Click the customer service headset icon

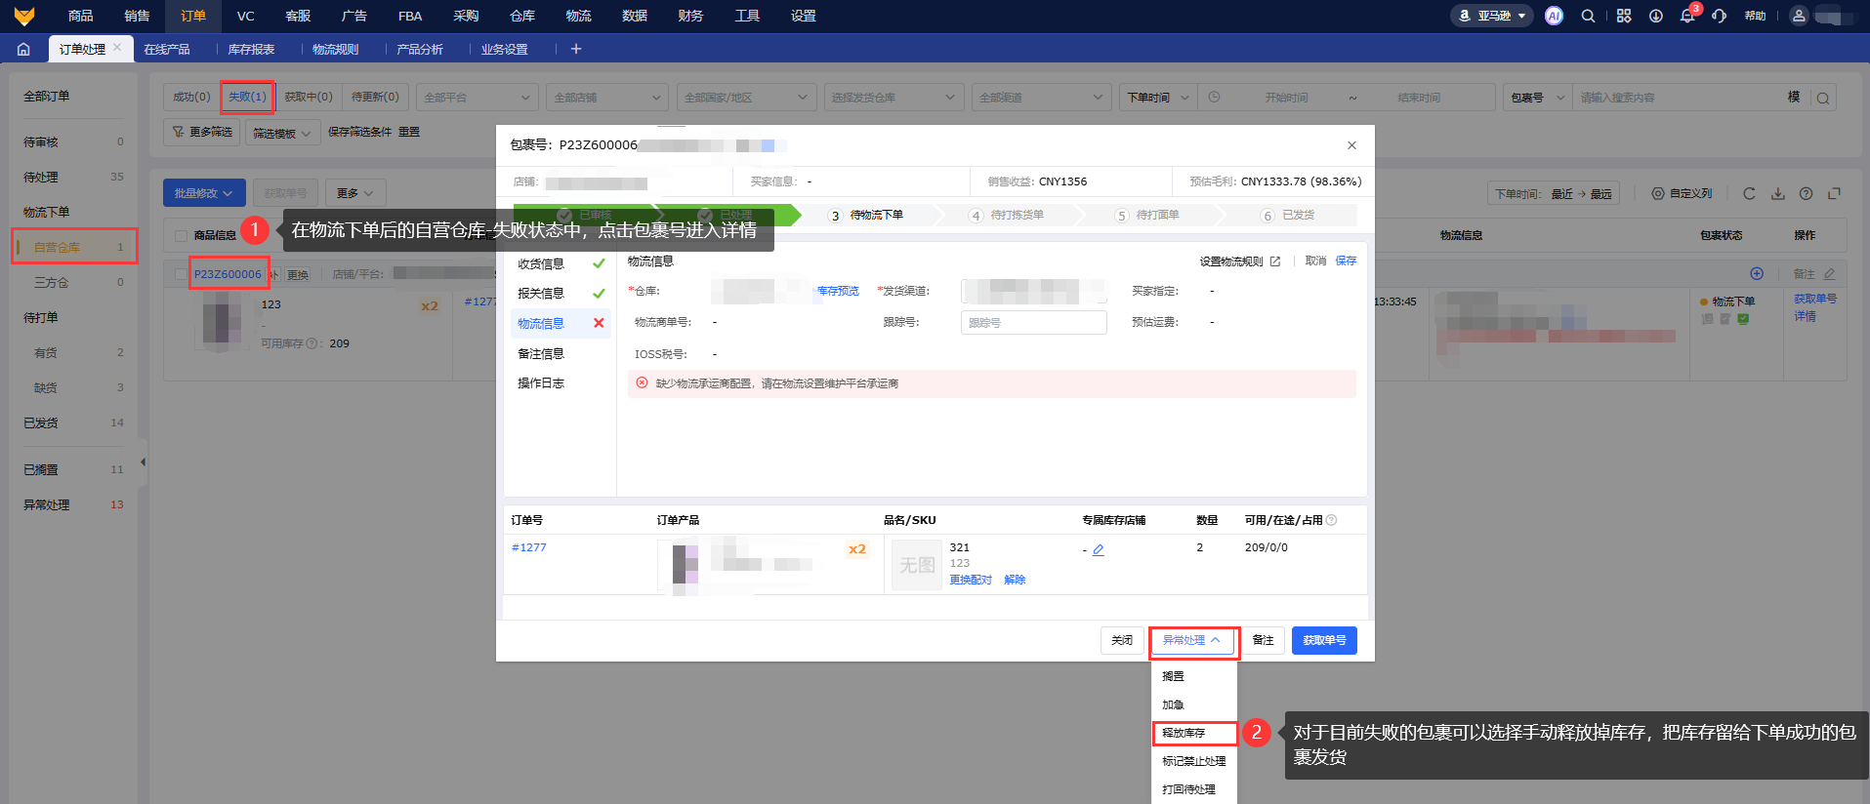point(1719,17)
